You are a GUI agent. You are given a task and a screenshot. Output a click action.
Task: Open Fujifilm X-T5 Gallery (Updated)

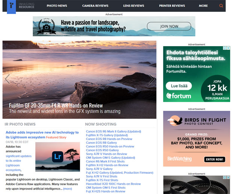[107, 135]
